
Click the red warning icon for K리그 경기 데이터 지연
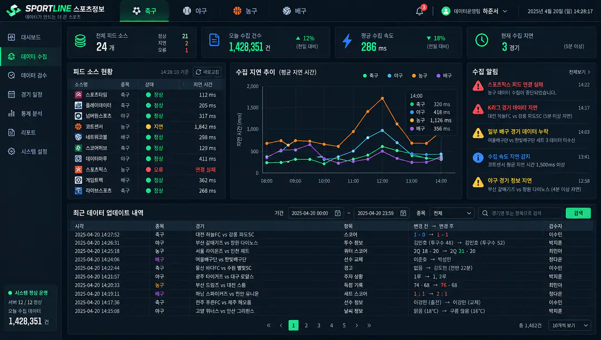(x=478, y=109)
